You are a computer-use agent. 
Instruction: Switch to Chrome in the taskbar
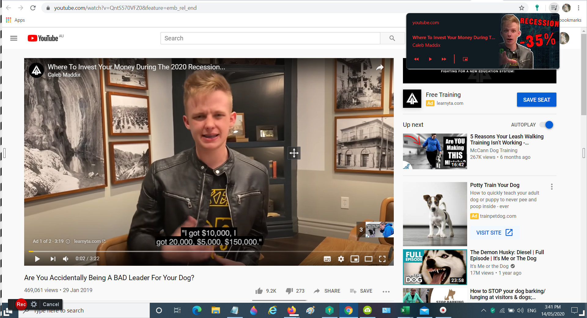(348, 310)
